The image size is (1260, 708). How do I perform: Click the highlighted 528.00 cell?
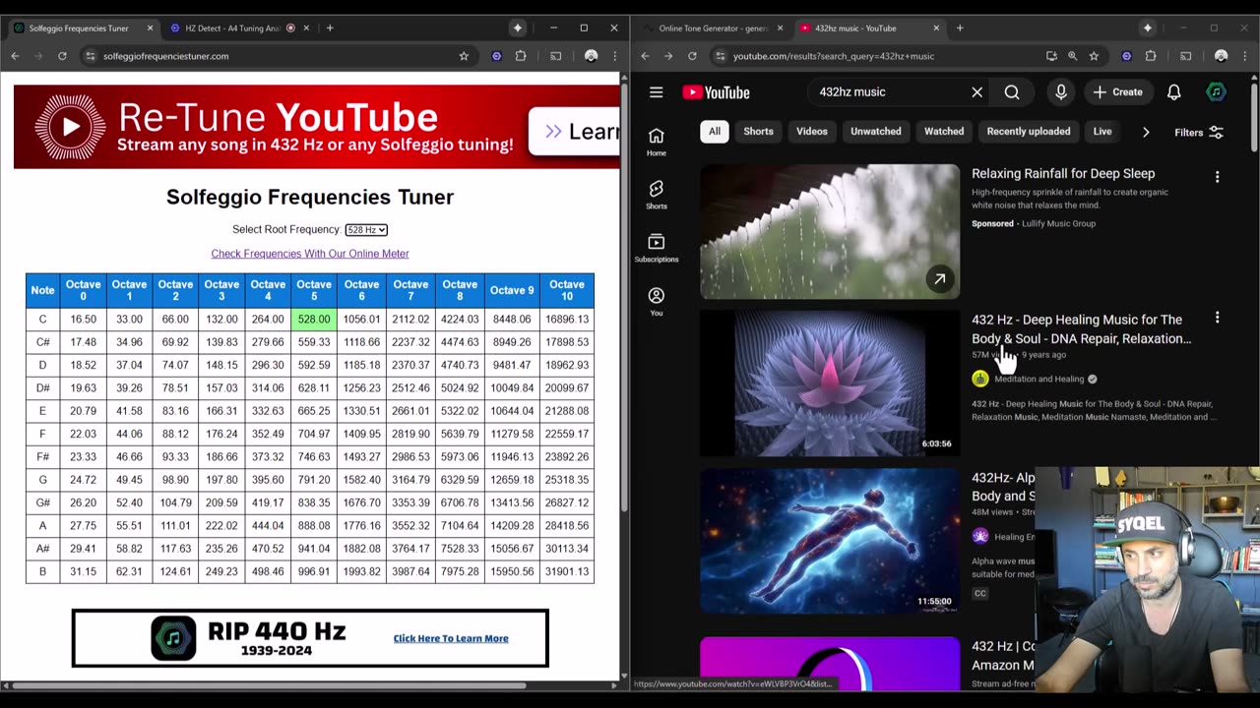[314, 319]
